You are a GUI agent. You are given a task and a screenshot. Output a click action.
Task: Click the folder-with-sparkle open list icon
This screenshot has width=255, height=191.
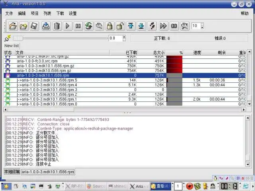24,26
